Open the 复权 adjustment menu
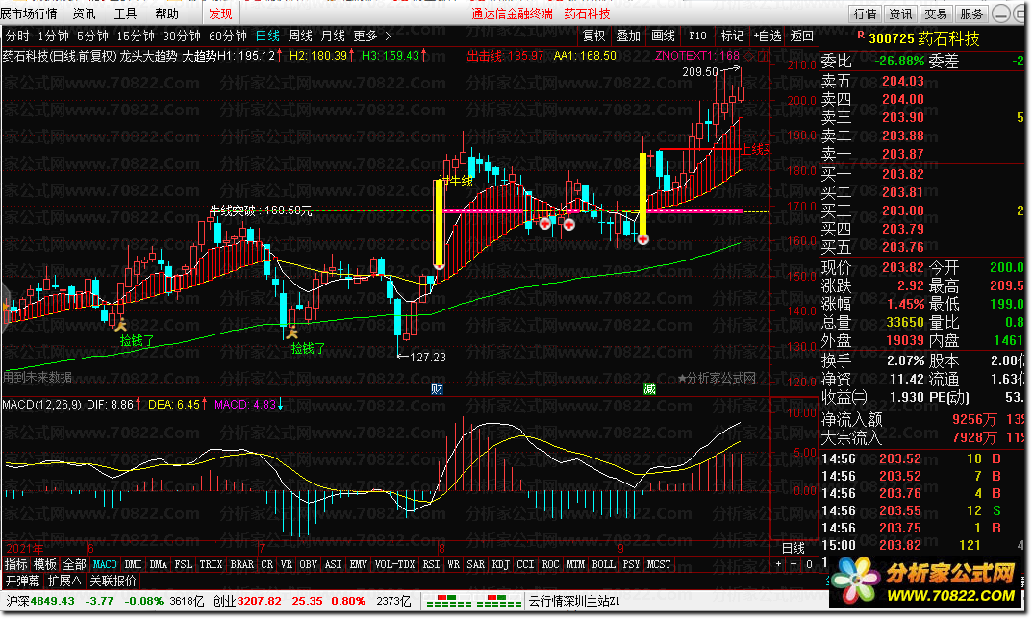This screenshot has height=619, width=1033. click(x=593, y=37)
